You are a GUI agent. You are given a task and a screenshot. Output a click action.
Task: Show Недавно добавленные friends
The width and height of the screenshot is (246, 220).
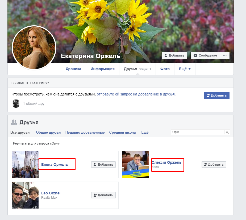[85, 132]
